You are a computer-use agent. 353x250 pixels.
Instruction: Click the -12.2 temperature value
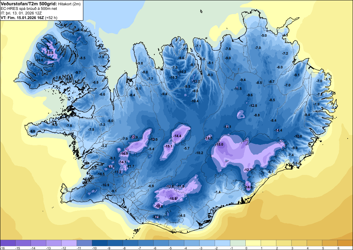click(196, 81)
